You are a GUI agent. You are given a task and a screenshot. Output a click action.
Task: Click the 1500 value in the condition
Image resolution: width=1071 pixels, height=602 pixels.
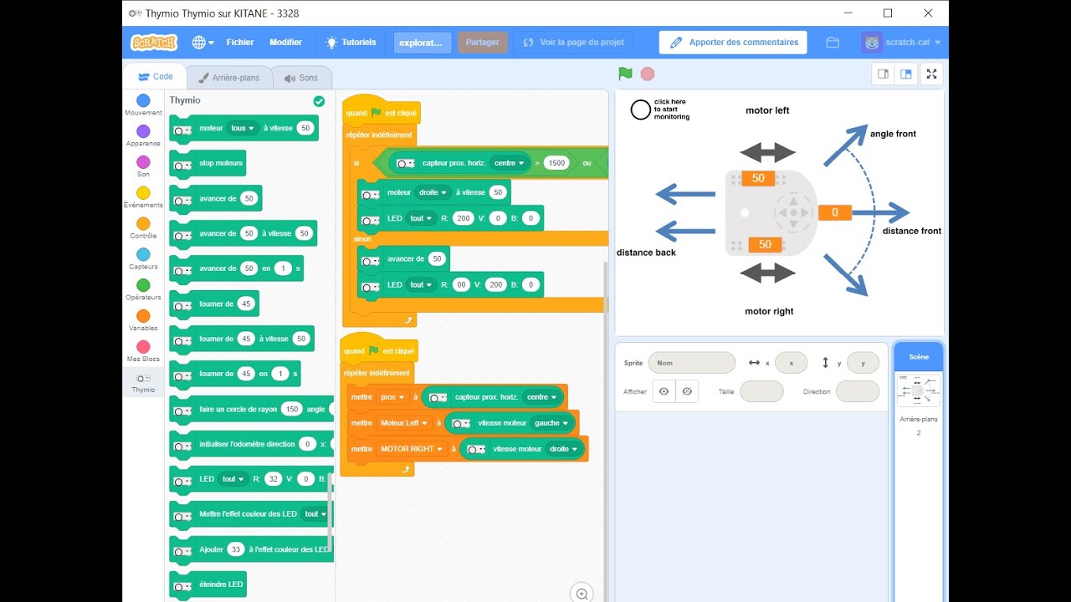tap(556, 163)
